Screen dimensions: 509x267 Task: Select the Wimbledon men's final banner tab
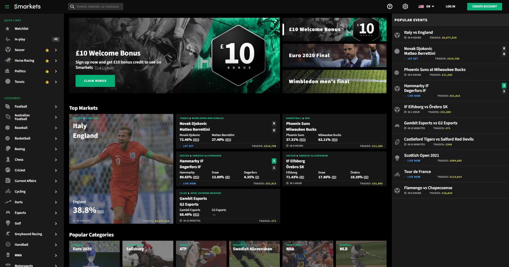(x=334, y=82)
